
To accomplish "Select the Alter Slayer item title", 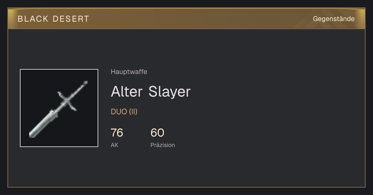I will tap(150, 92).
